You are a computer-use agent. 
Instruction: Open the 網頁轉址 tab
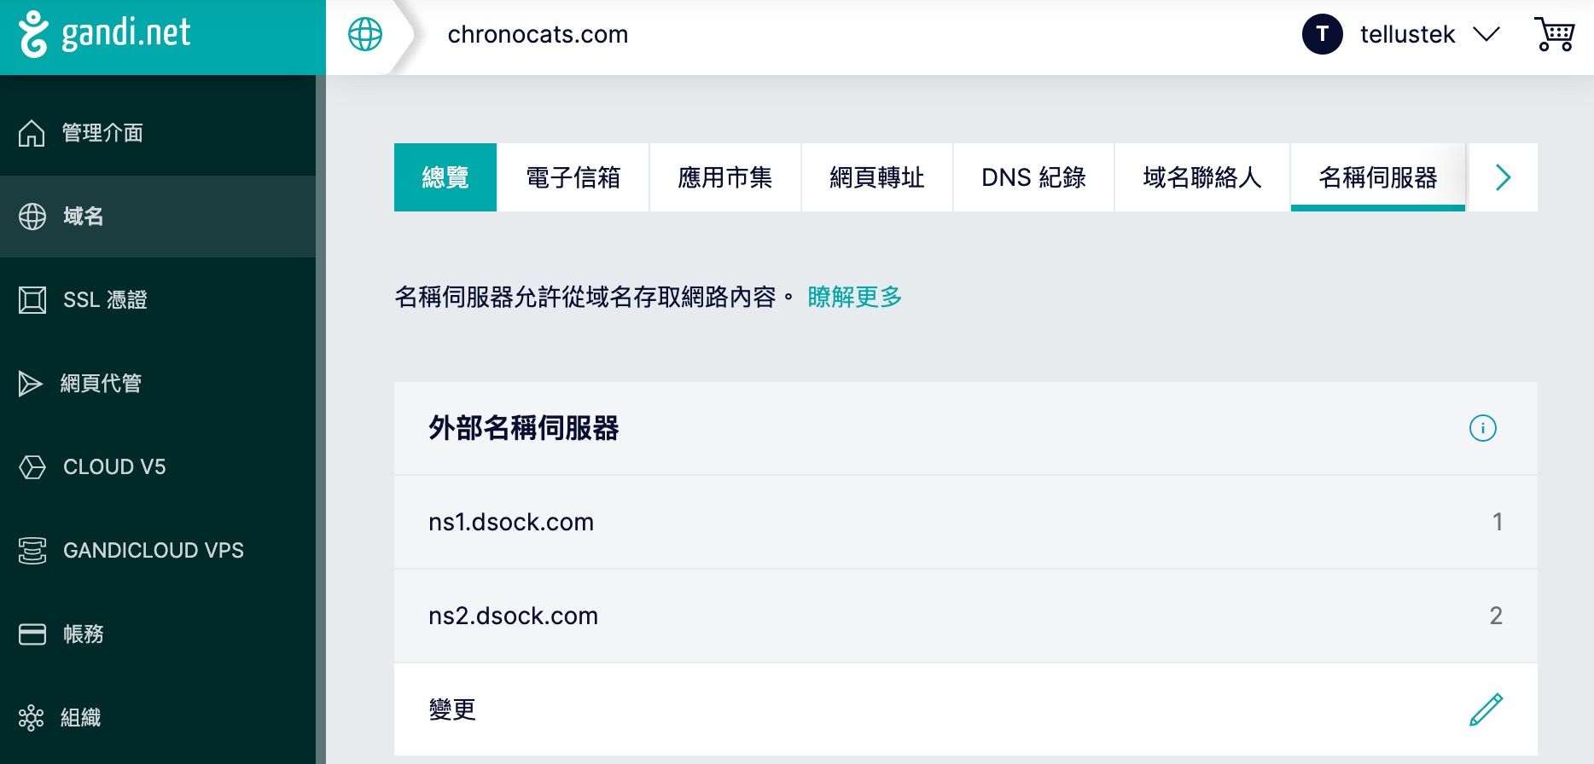[x=876, y=177]
